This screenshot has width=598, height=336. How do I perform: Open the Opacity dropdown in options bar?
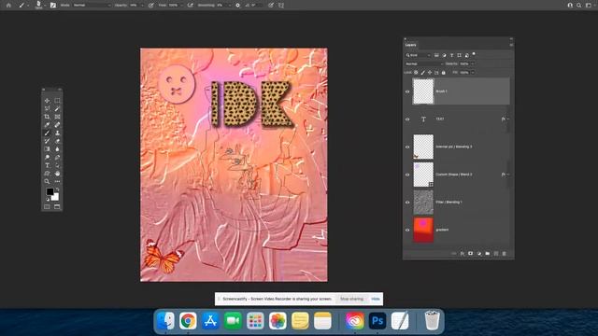[x=142, y=6]
